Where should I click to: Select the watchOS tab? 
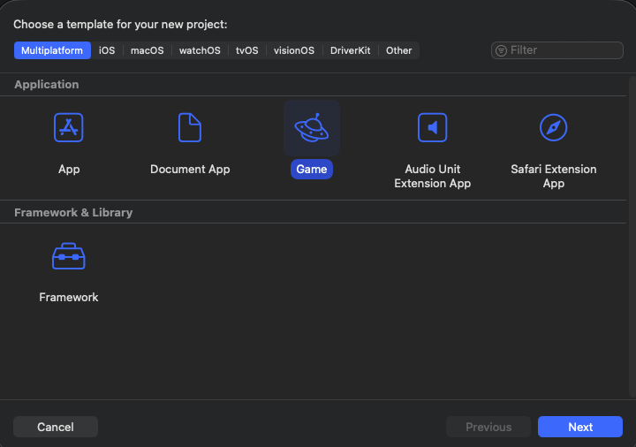pyautogui.click(x=200, y=50)
